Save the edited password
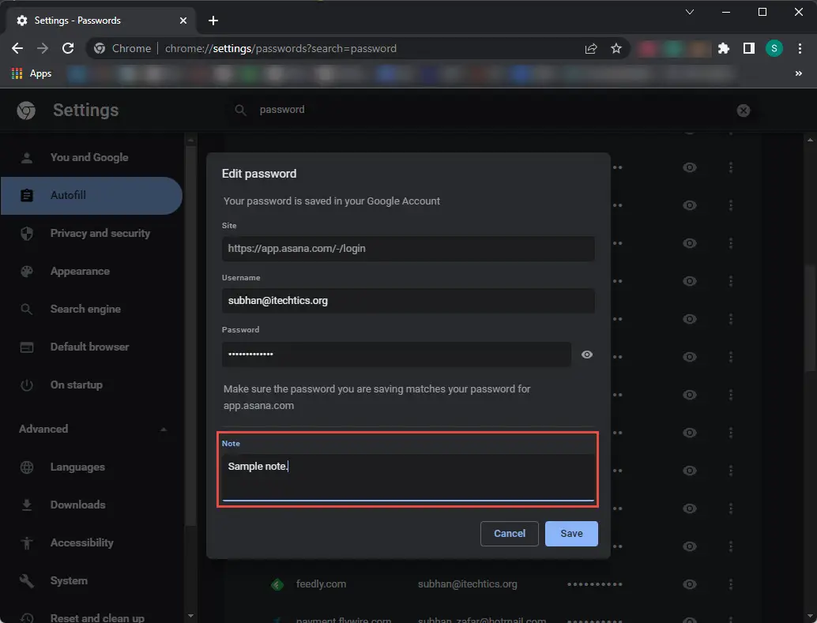Screen dimensions: 817x623 (571, 534)
